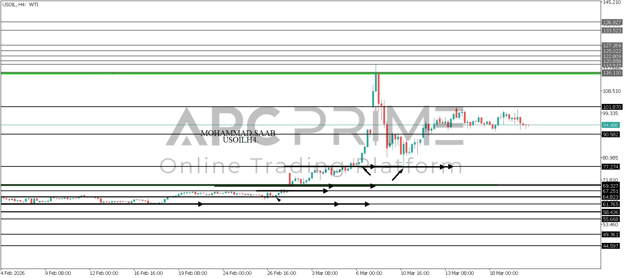Click the diagonal arrow pointing up-left near 6 Mar

point(366,171)
